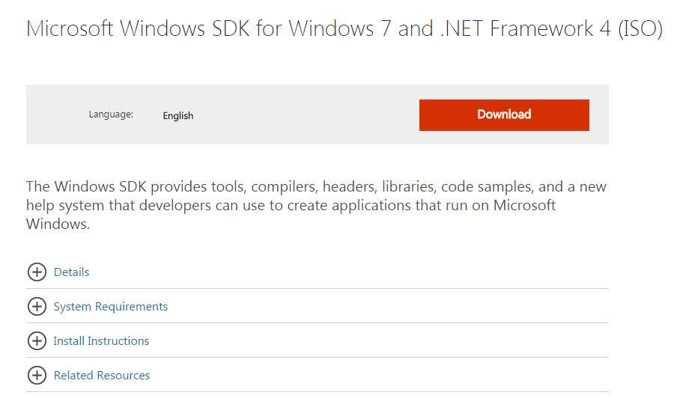Click the plus icon beside System Requirements

tap(37, 307)
